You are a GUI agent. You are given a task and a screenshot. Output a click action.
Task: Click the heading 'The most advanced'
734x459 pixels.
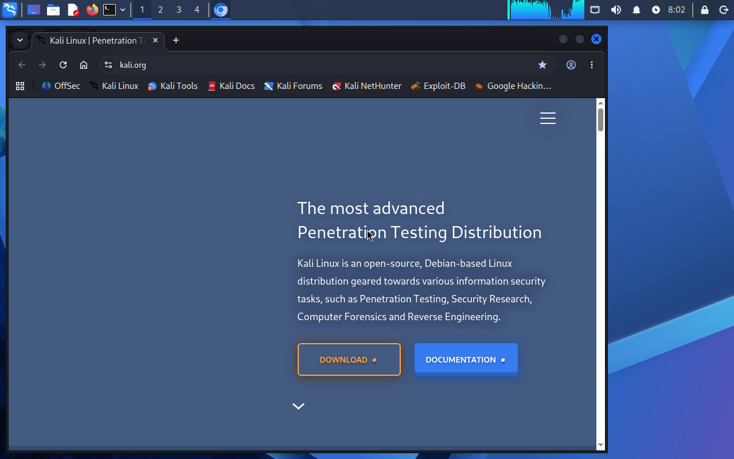tap(371, 208)
